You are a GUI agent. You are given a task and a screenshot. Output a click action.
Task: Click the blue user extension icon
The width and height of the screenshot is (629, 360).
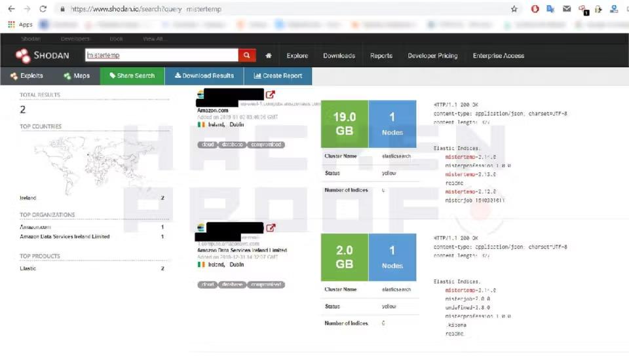click(x=614, y=9)
